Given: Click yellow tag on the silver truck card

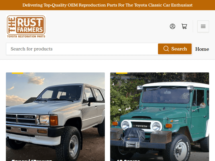Looking at the screenshot, I should point(17,73).
